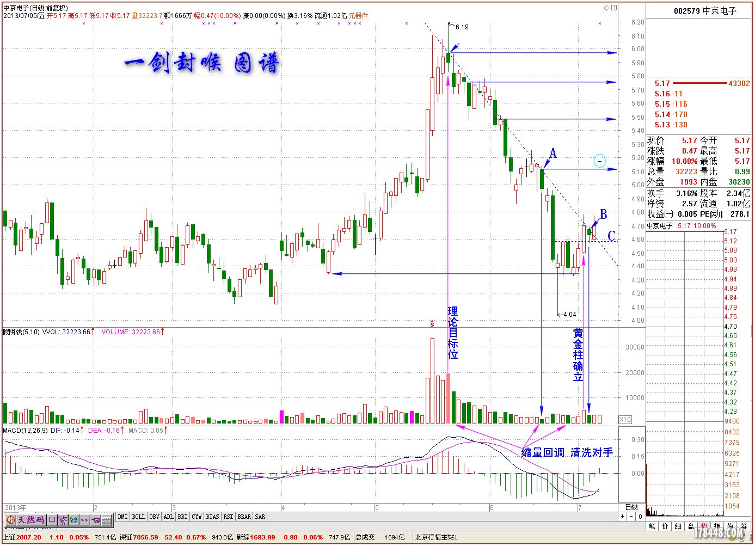The image size is (755, 546).
Task: Switch to the RSI indicator tab
Action: [228, 517]
